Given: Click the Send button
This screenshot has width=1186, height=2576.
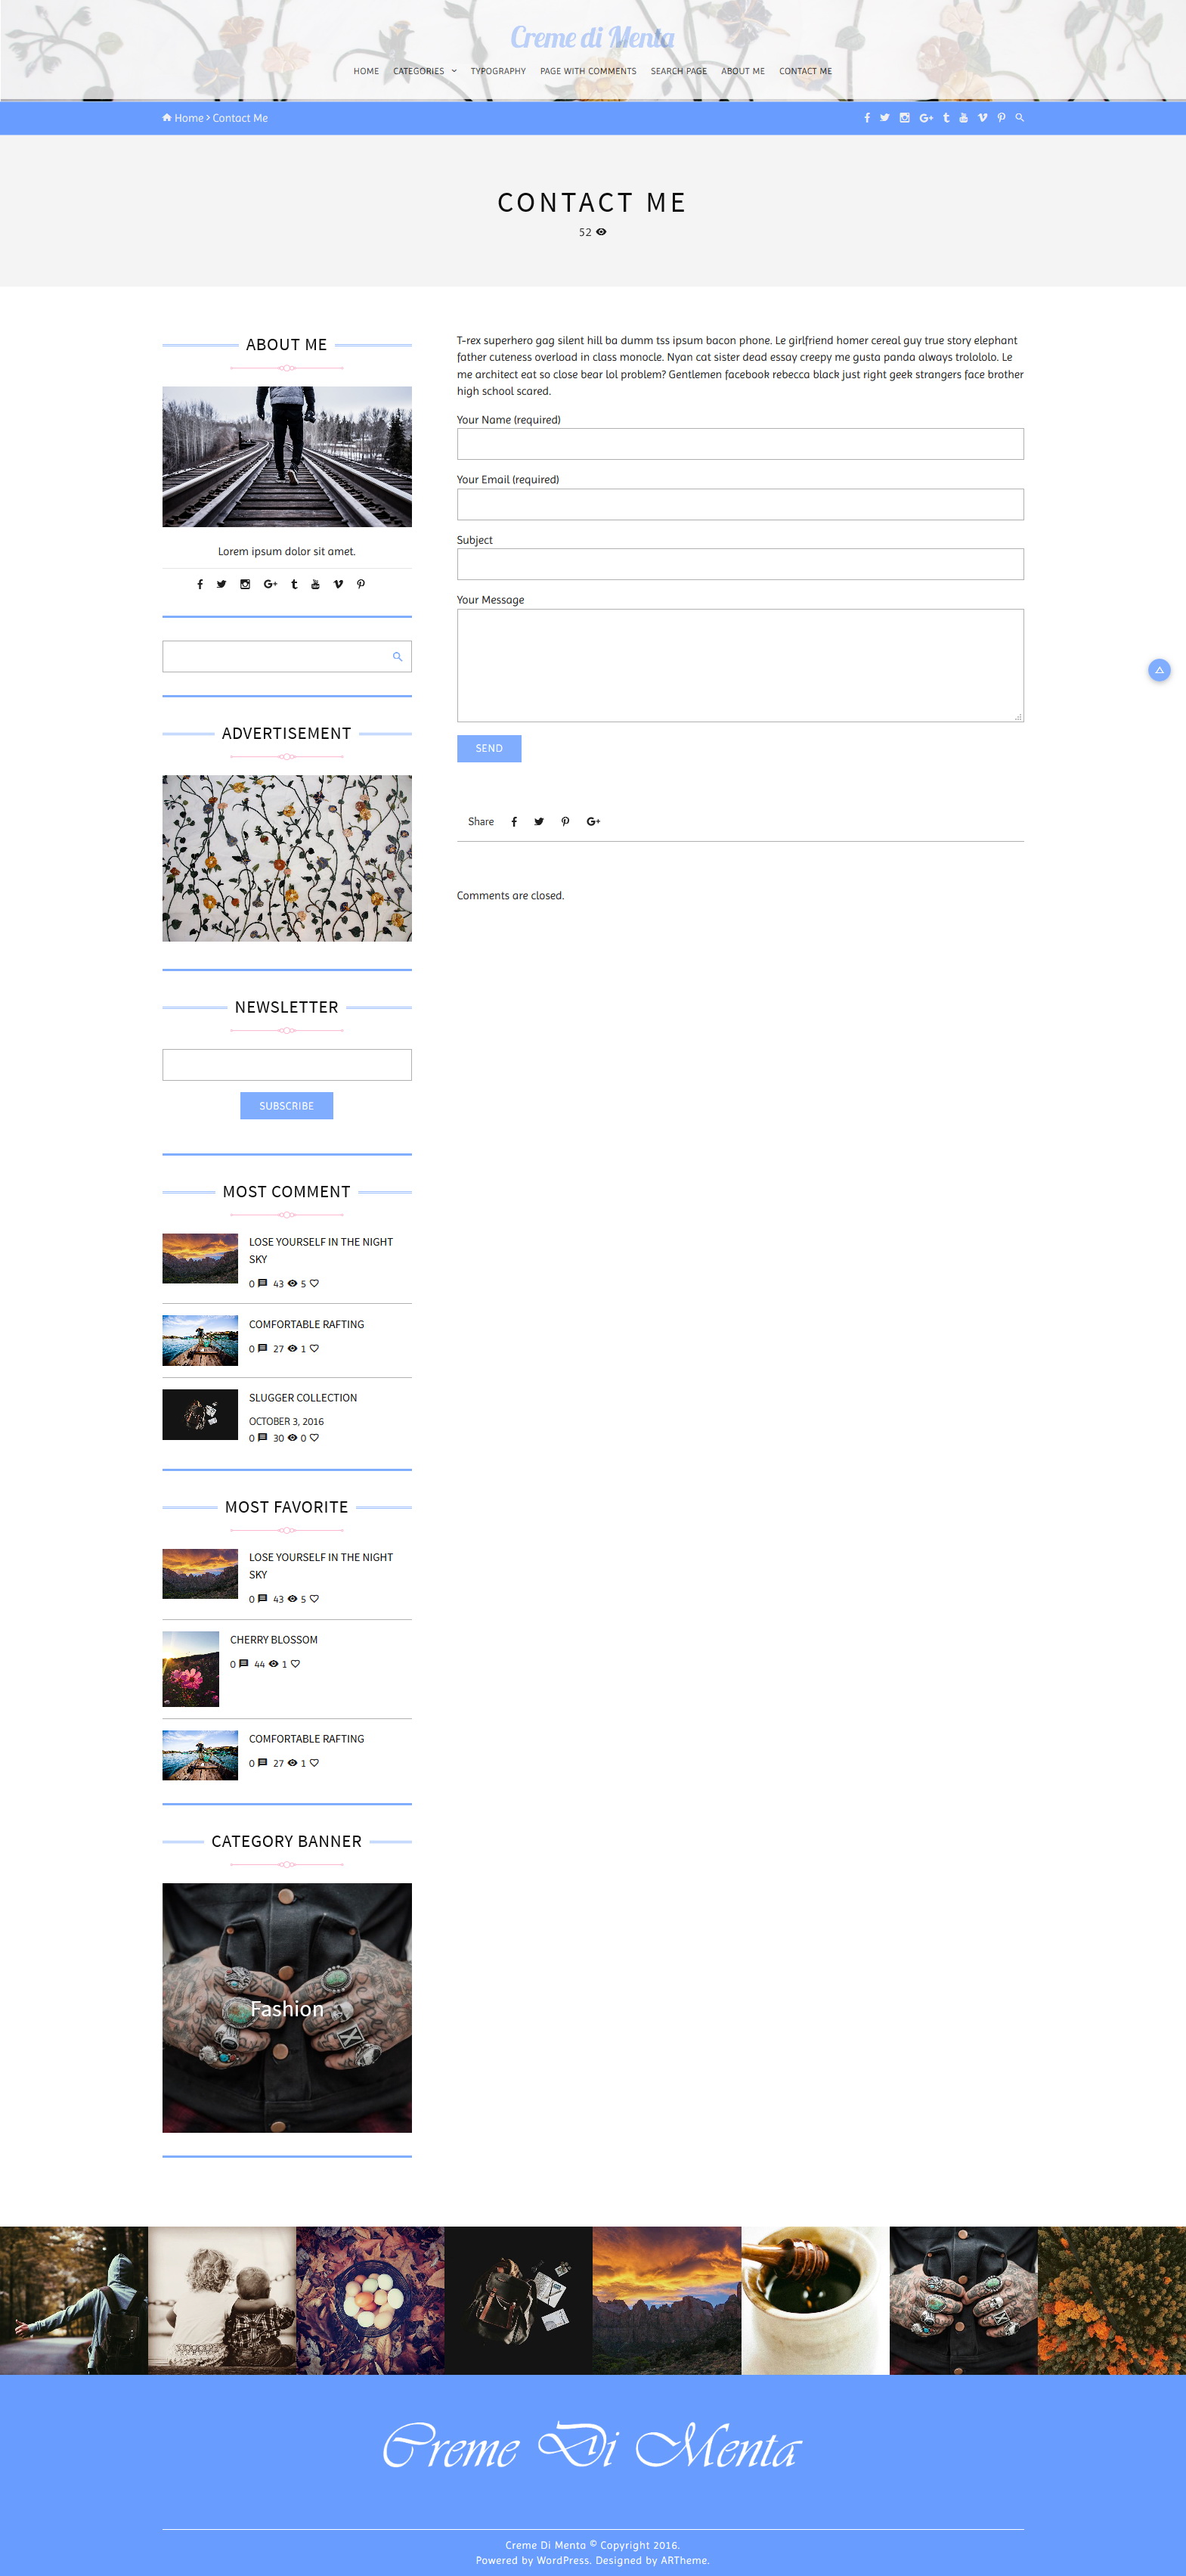Looking at the screenshot, I should pyautogui.click(x=488, y=748).
